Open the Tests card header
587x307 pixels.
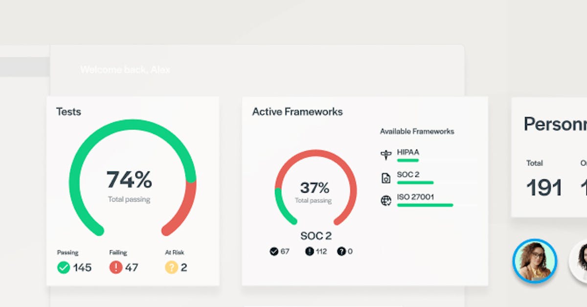pyautogui.click(x=68, y=111)
